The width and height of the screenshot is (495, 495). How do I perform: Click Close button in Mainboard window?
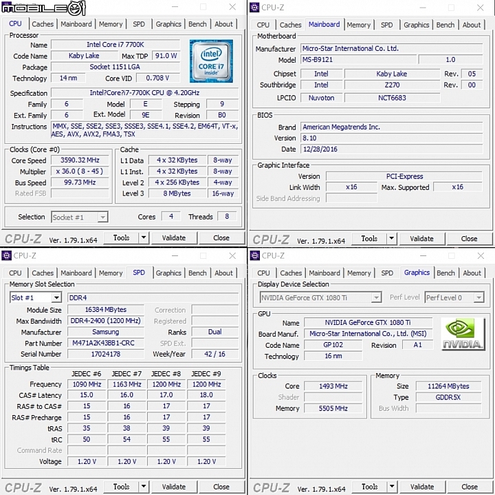469,239
